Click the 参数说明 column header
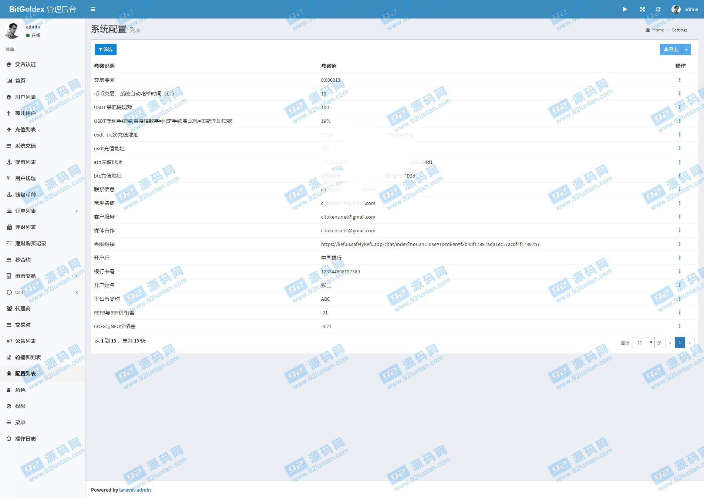 104,66
